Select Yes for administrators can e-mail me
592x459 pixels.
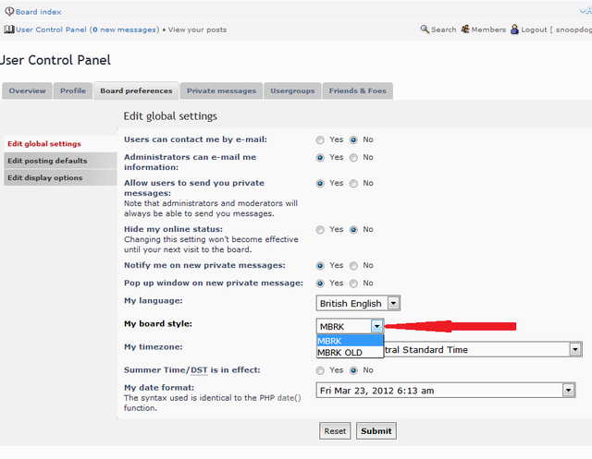[x=320, y=158]
